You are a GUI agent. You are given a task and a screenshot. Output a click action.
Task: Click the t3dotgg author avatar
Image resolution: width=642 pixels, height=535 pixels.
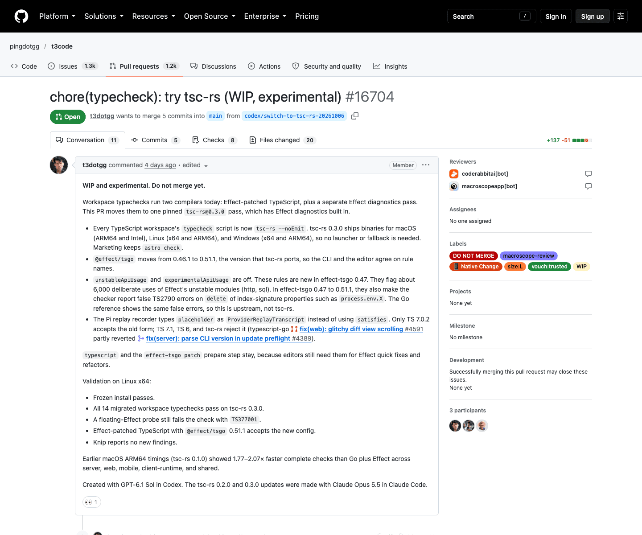point(59,165)
